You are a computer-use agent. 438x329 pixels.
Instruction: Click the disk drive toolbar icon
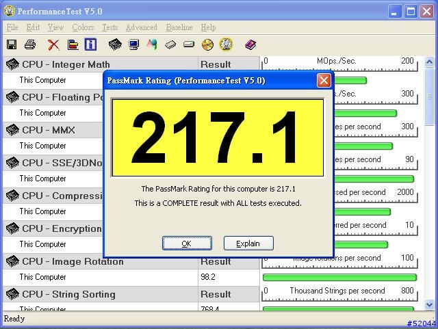(x=189, y=44)
